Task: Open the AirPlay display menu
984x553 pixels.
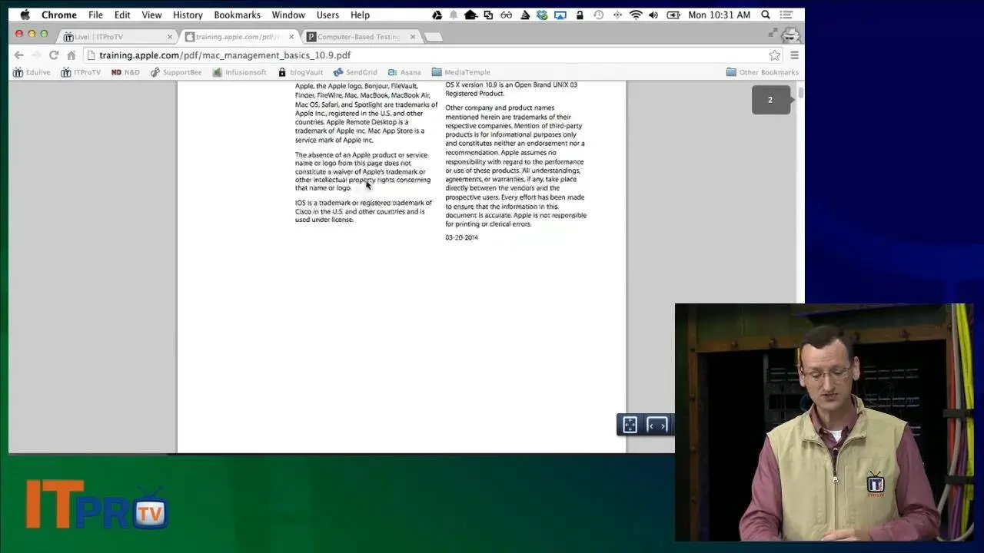Action: click(560, 15)
